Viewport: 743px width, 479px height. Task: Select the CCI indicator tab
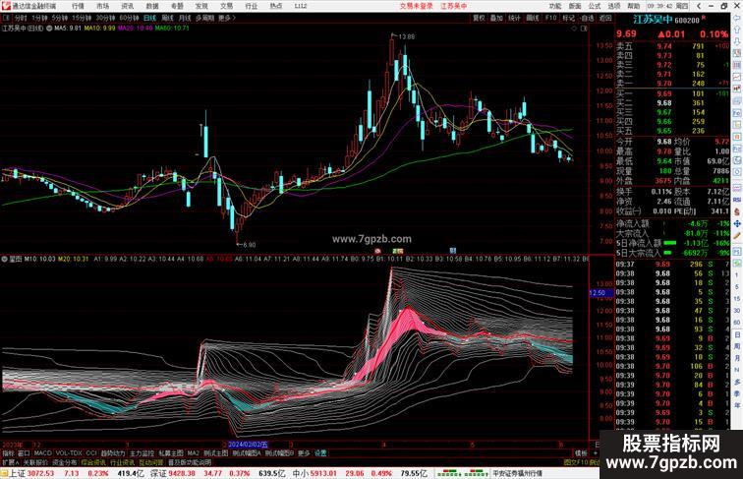[x=91, y=453]
